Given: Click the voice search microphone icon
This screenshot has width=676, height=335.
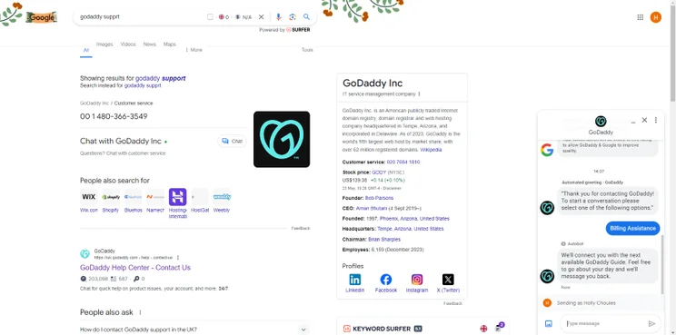Looking at the screenshot, I should point(279,16).
